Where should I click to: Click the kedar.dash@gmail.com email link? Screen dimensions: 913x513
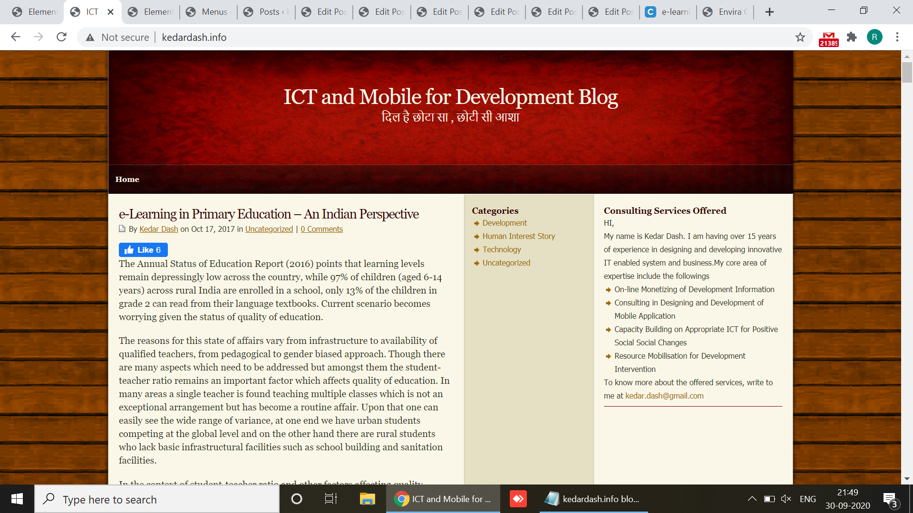coord(664,396)
